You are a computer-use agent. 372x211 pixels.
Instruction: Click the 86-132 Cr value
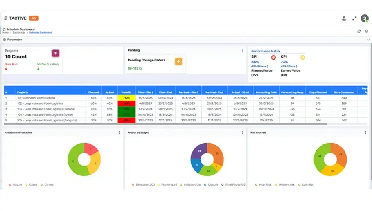pyautogui.click(x=135, y=69)
